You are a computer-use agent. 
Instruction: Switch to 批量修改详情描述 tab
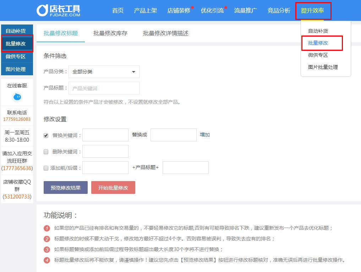click(166, 33)
